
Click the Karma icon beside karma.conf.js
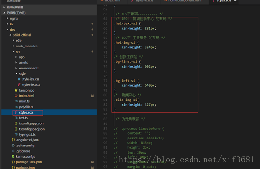point(13,156)
